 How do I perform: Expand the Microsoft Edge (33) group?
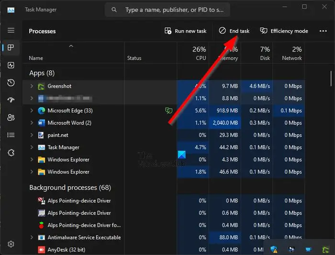tap(32, 111)
